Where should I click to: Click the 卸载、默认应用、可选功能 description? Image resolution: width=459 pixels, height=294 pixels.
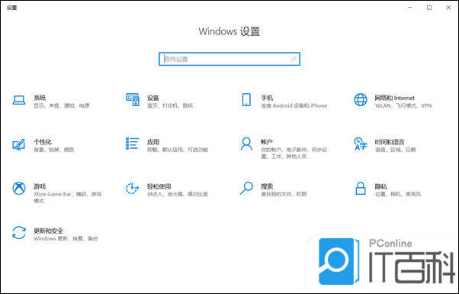pyautogui.click(x=178, y=150)
